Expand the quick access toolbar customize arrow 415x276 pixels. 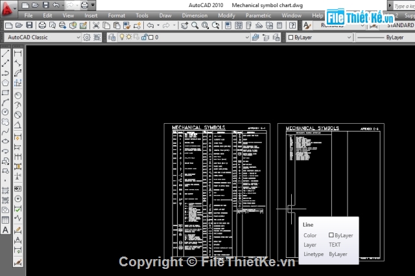coord(93,5)
